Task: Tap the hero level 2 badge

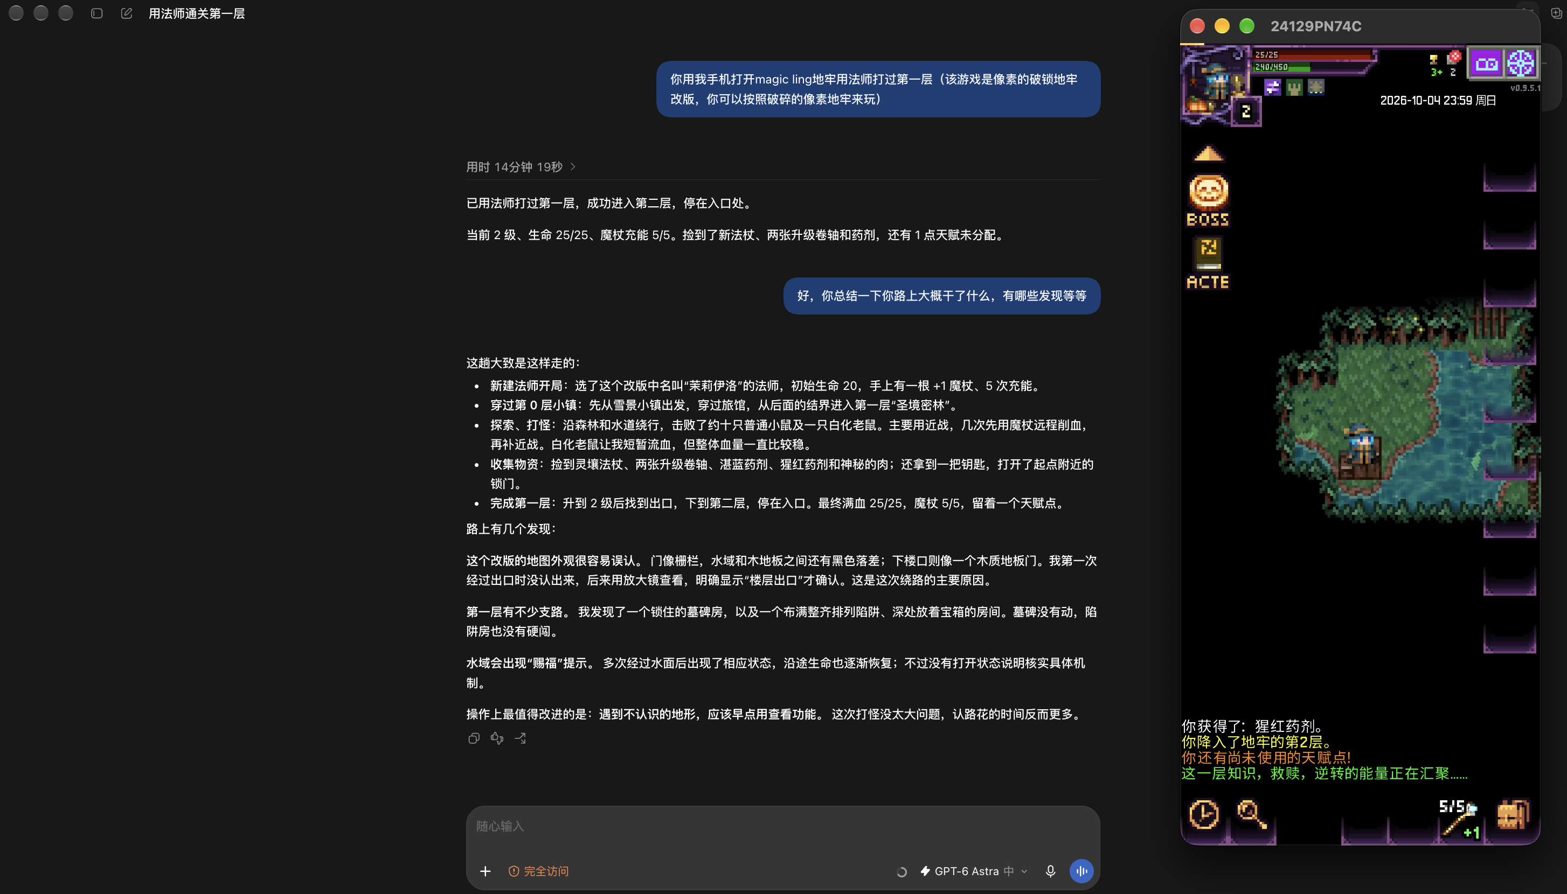Action: [x=1246, y=112]
